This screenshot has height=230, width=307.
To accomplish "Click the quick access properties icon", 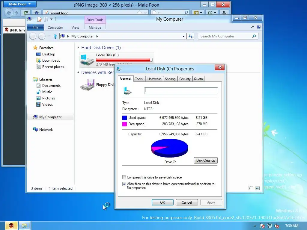I will pos(39,19).
